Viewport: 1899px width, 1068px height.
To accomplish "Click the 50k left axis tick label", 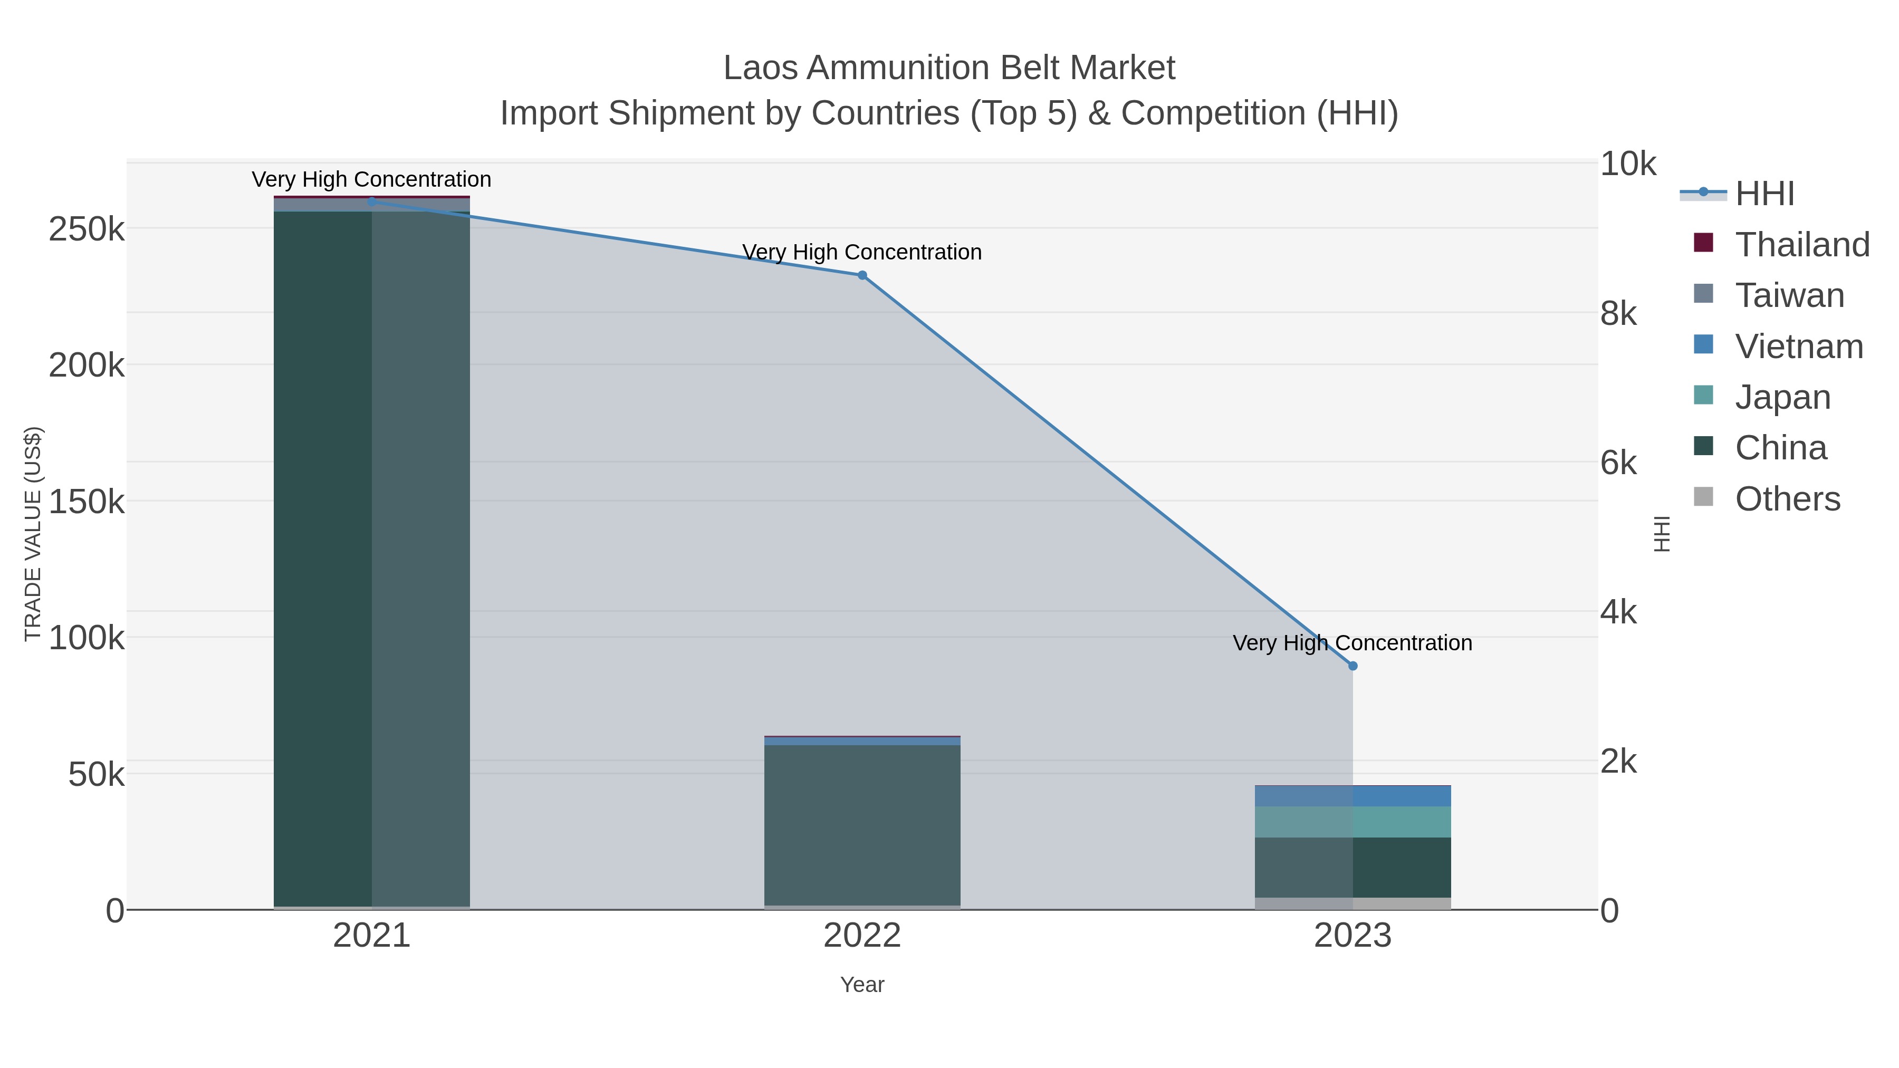I will pos(96,775).
